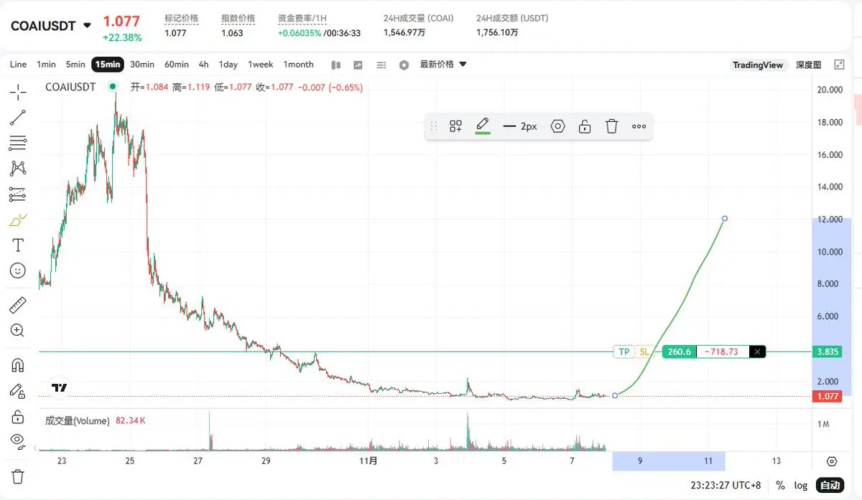
Task: Toggle 自动 auto scale
Action: (830, 486)
